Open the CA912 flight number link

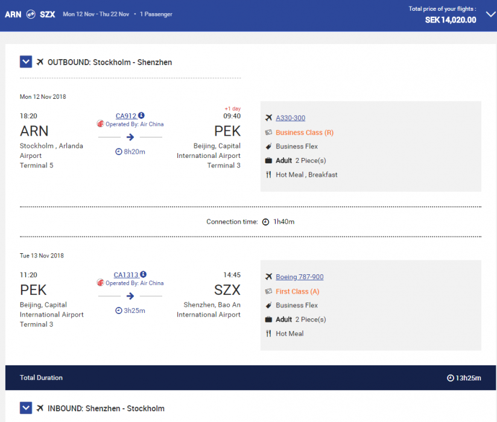[126, 116]
